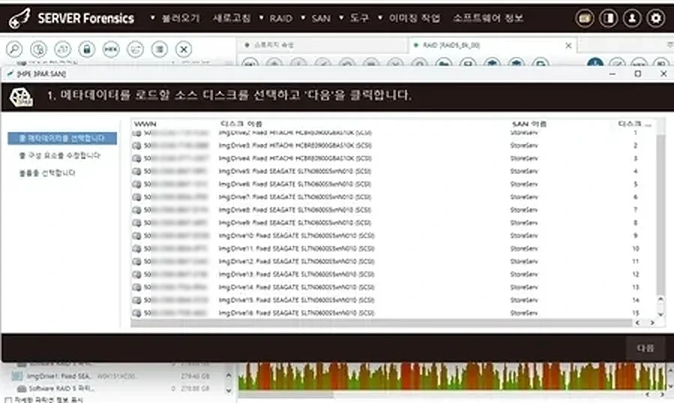This screenshot has height=403, width=674.
Task: Close the HPE 3PAR SAN dialog
Action: 663,74
